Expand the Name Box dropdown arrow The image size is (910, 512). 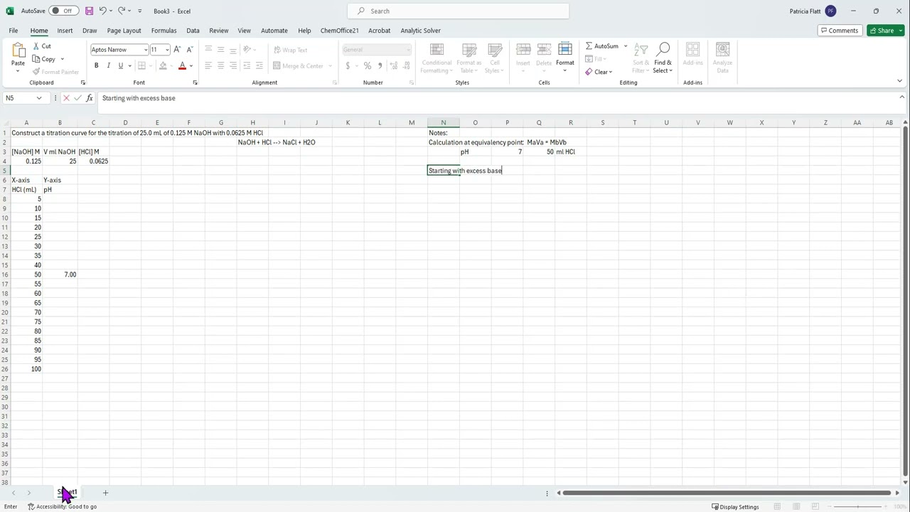tap(39, 98)
